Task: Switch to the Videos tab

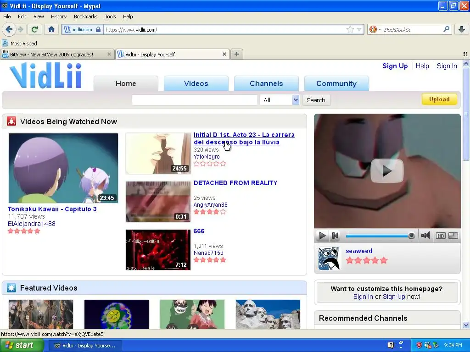Action: [x=196, y=83]
